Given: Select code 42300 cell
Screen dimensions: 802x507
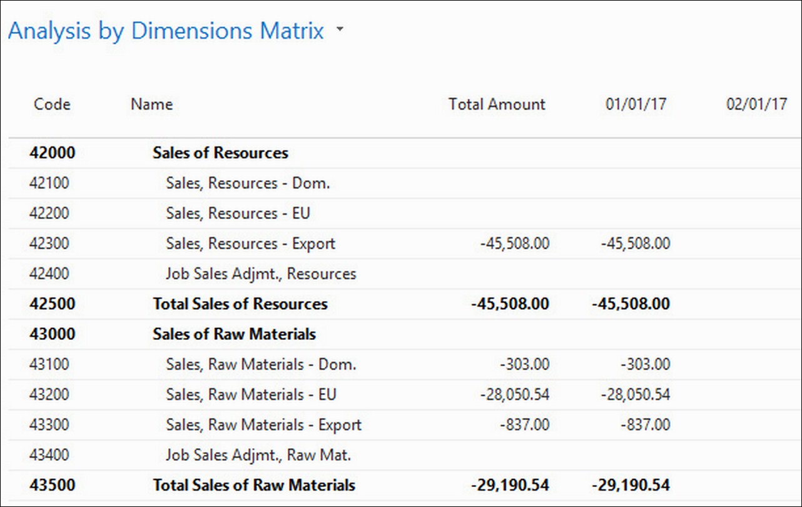Looking at the screenshot, I should (49, 243).
